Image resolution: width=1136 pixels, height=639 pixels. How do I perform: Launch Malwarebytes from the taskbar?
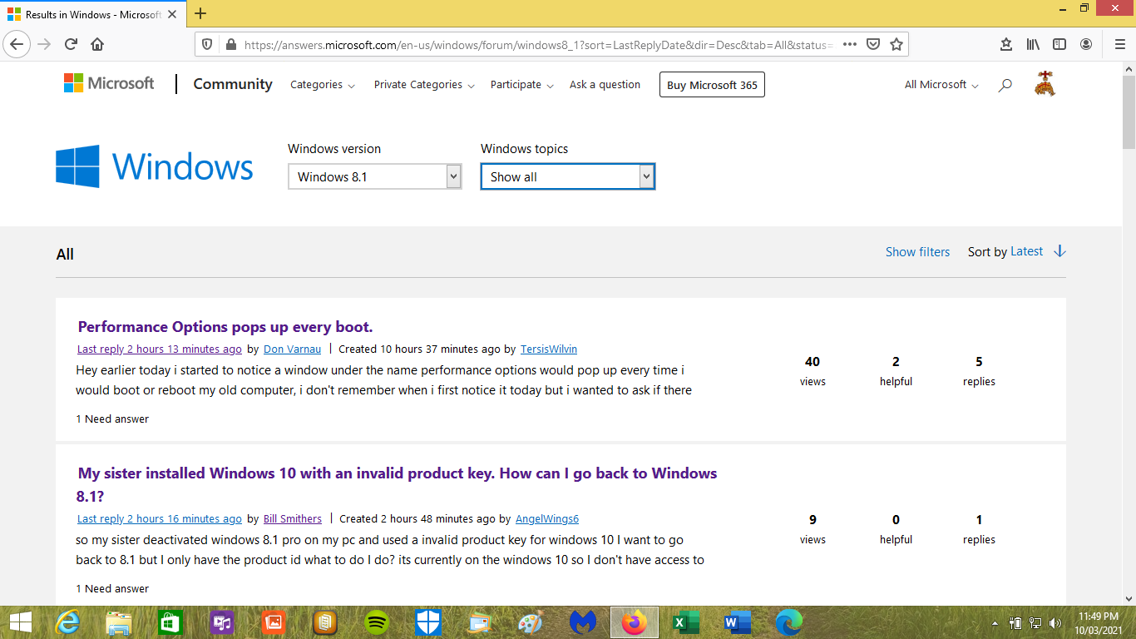[x=583, y=622]
